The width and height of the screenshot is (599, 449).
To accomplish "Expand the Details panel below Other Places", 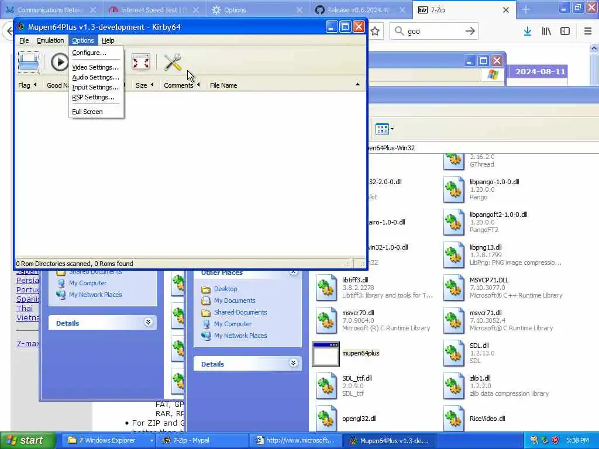I will [294, 363].
